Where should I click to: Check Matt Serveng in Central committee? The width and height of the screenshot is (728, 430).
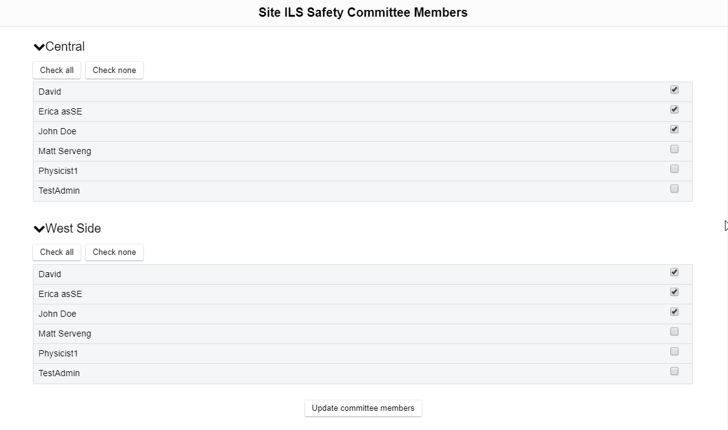pos(674,149)
